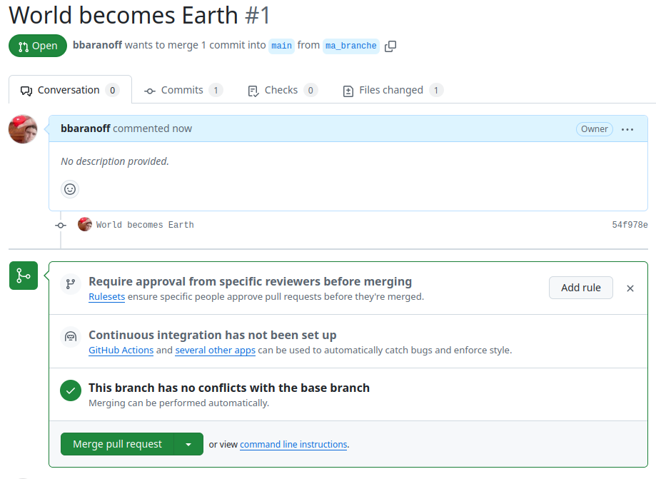Image resolution: width=656 pixels, height=479 pixels.
Task: Open the Checks tab
Action: pyautogui.click(x=283, y=90)
